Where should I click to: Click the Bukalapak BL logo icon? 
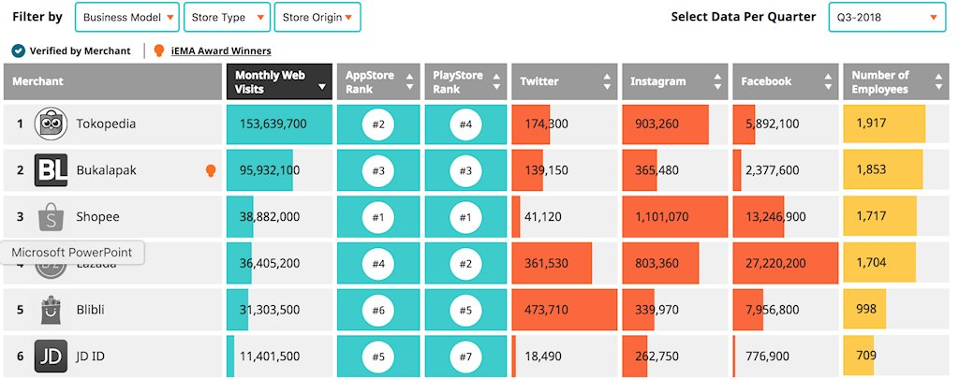pyautogui.click(x=50, y=170)
